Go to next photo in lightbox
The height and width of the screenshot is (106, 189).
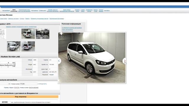pyautogui.click(x=124, y=61)
